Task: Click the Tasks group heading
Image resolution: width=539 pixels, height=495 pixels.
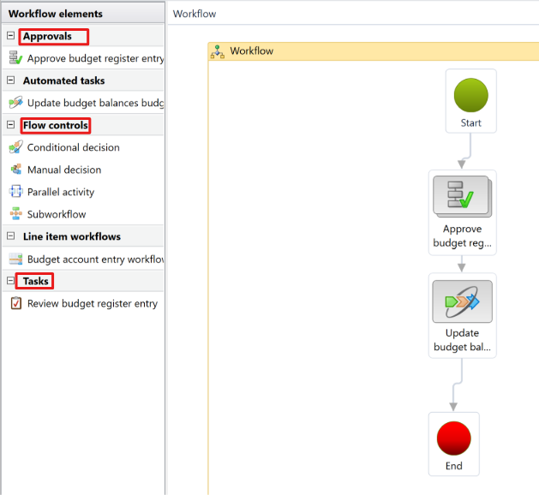Action: [x=36, y=281]
